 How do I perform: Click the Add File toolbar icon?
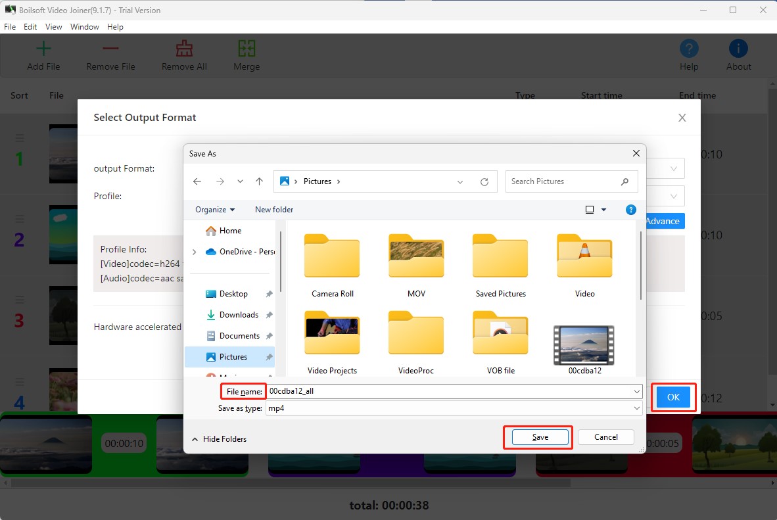(43, 49)
